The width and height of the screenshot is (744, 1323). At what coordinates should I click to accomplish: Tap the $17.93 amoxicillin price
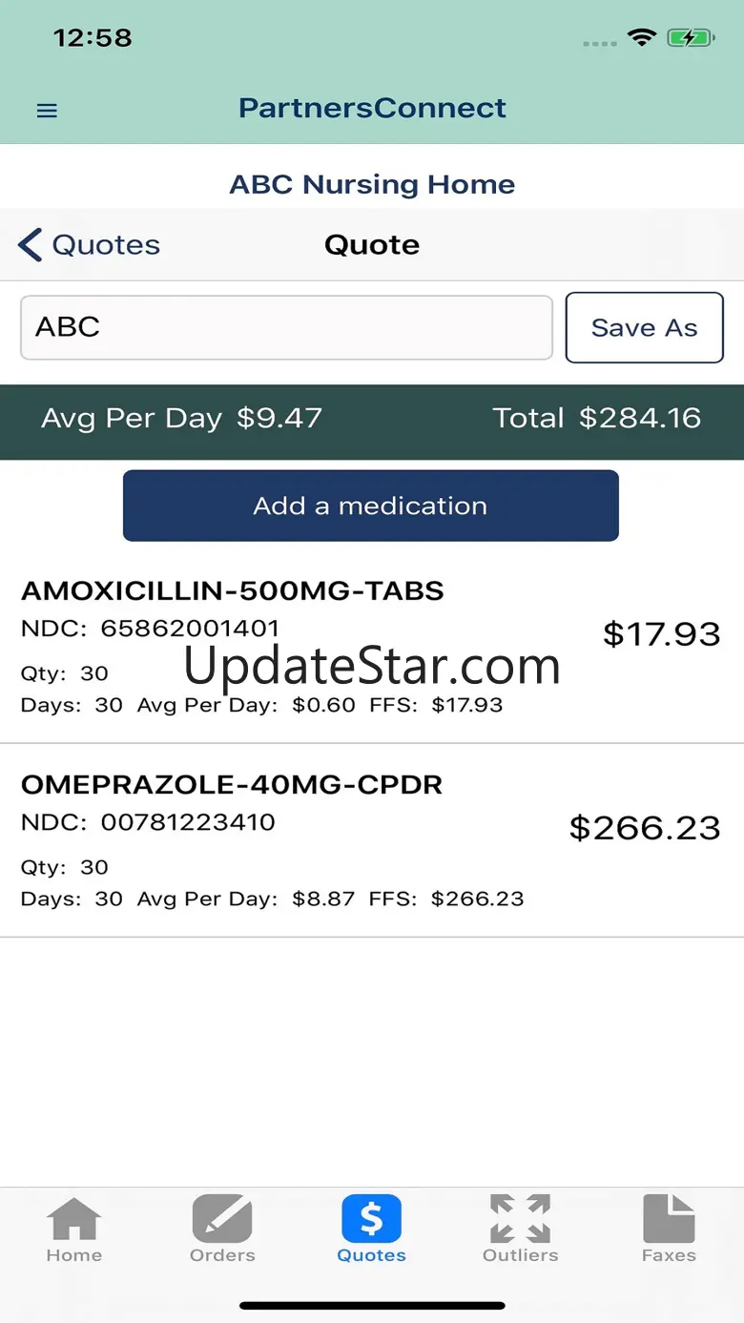662,633
